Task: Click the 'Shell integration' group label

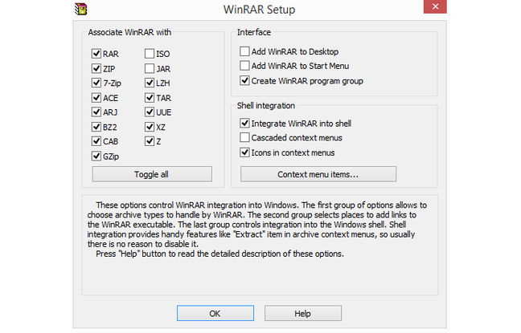Action: 266,105
